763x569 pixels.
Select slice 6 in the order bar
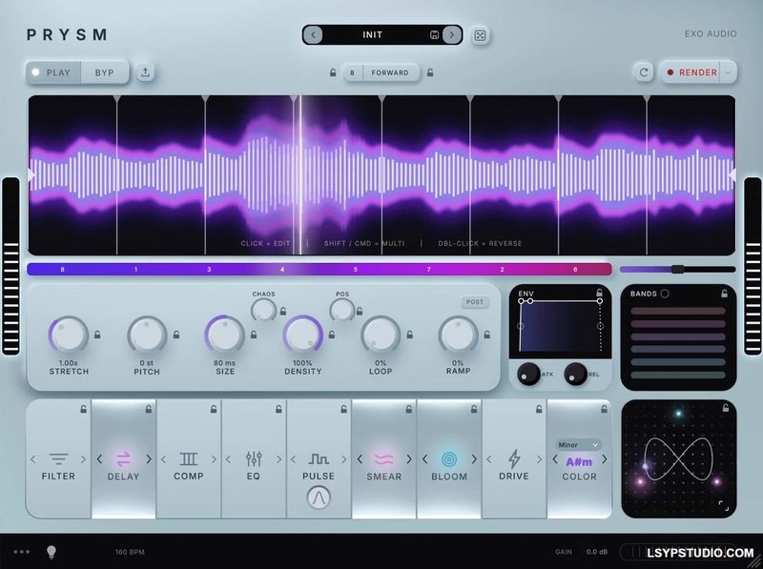pos(575,270)
